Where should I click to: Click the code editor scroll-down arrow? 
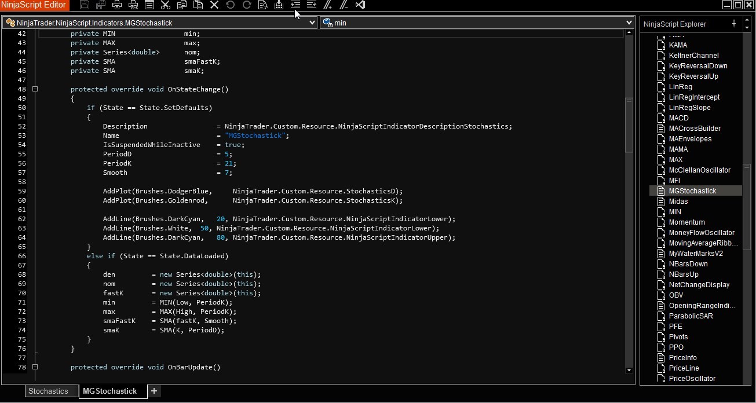pos(629,370)
